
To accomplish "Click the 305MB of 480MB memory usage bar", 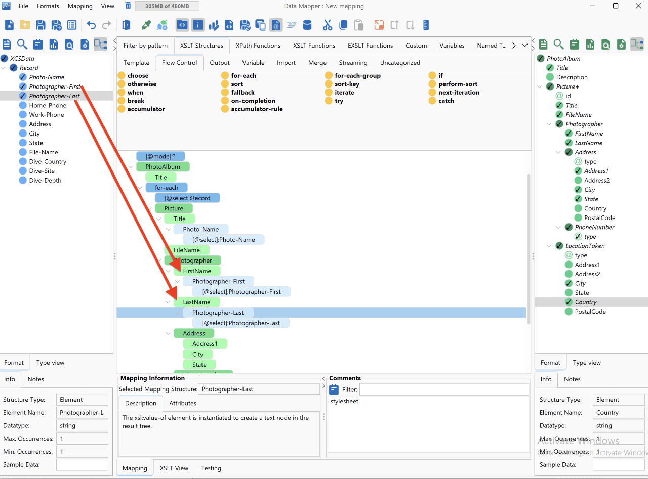I will (167, 6).
